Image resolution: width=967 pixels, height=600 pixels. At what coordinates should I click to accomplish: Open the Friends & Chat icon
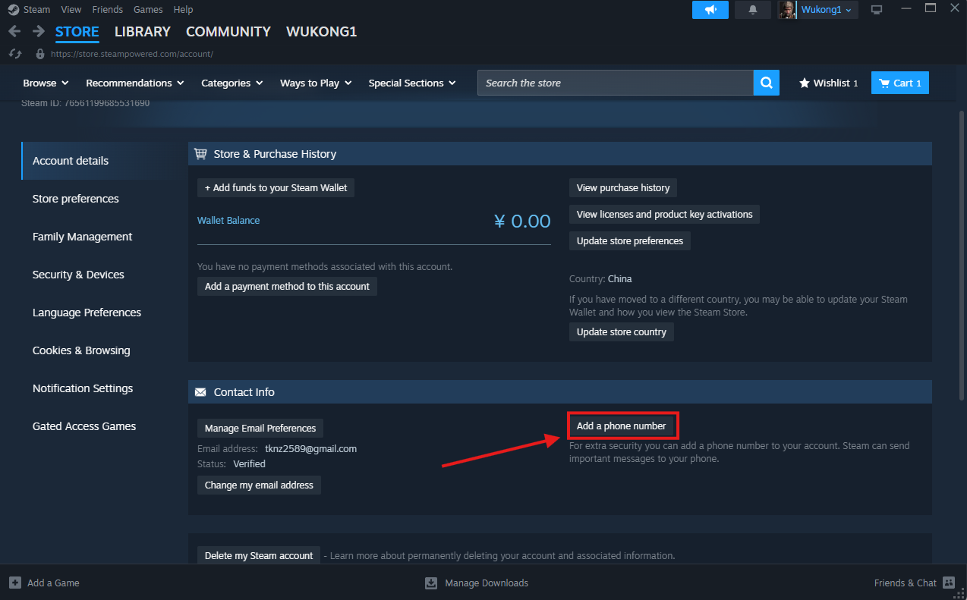click(948, 583)
